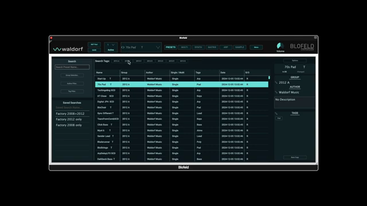Screen dimensions: 367x206
Task: Click the No Description text box
Action: [294, 102]
